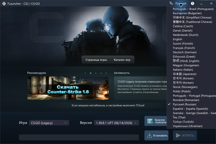The width and height of the screenshot is (216, 144).
Task: Click the download progress bar
Action: point(79,137)
